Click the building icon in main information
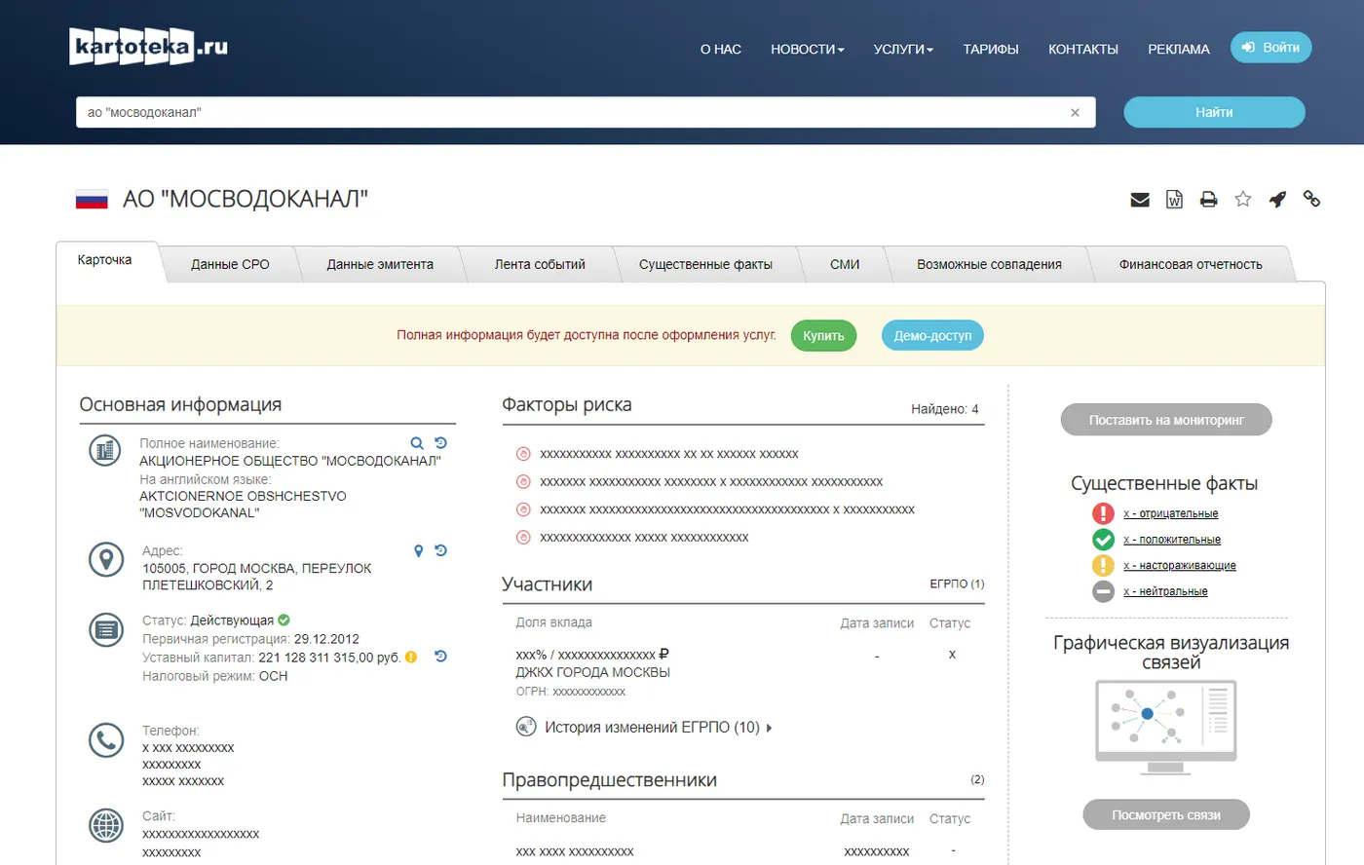This screenshot has width=1364, height=865. [x=106, y=450]
